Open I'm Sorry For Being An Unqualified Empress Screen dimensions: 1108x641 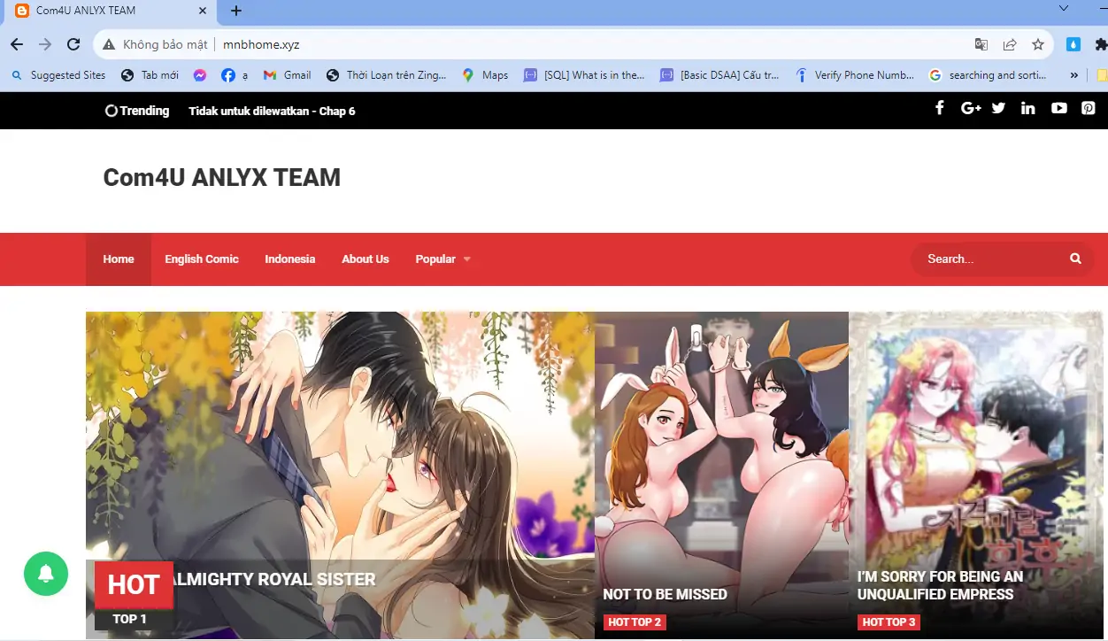tap(940, 585)
